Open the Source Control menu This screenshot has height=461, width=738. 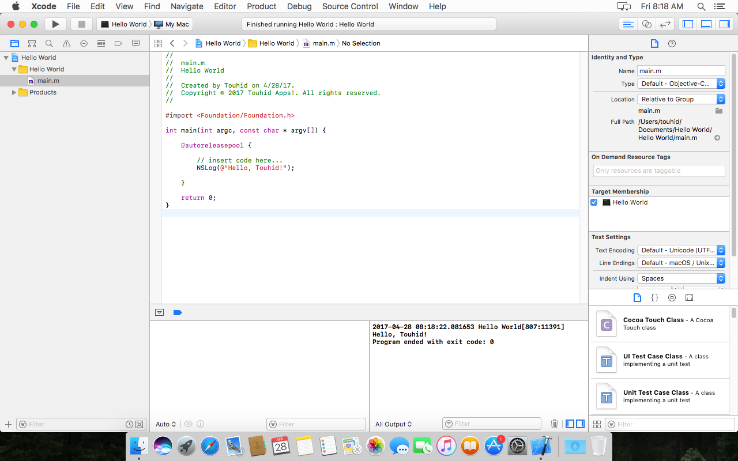350,6
